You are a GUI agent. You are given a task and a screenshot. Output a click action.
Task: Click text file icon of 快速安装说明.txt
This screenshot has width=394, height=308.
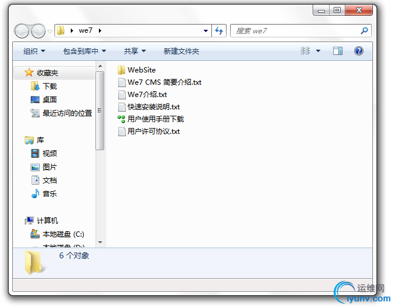coord(122,107)
